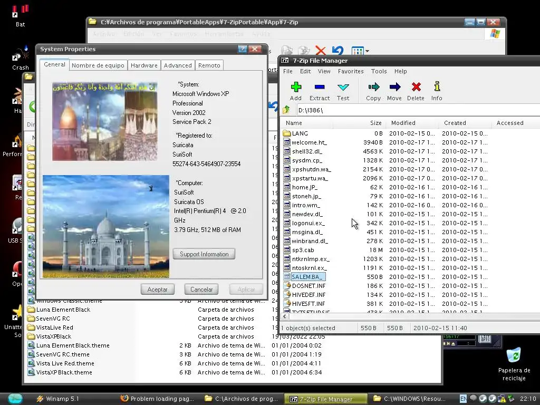Open the File menu in 7-Zip
Screen dimensions: 540x405
point(287,71)
